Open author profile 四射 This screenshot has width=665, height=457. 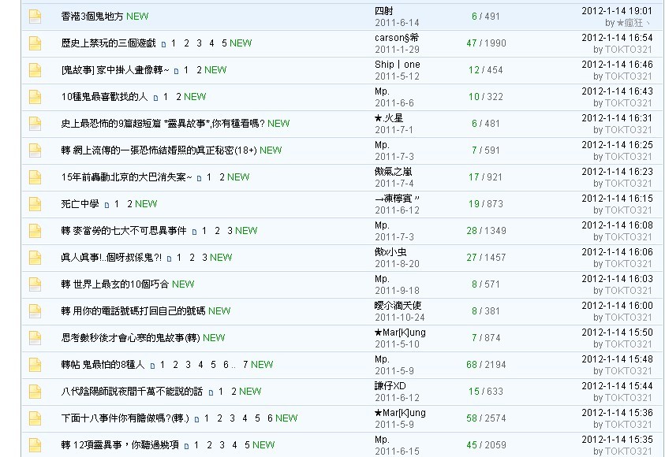tap(384, 11)
